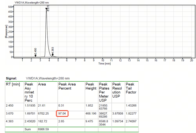Click the 500 tick on response axis

tap(10, 7)
